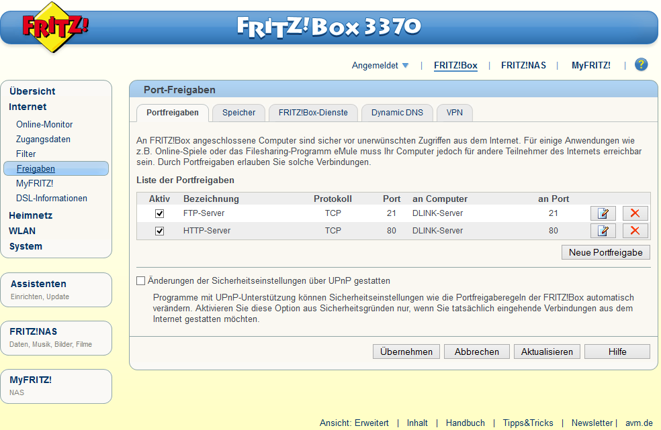The width and height of the screenshot is (661, 430).
Task: Open the VPN tab
Action: coord(454,113)
